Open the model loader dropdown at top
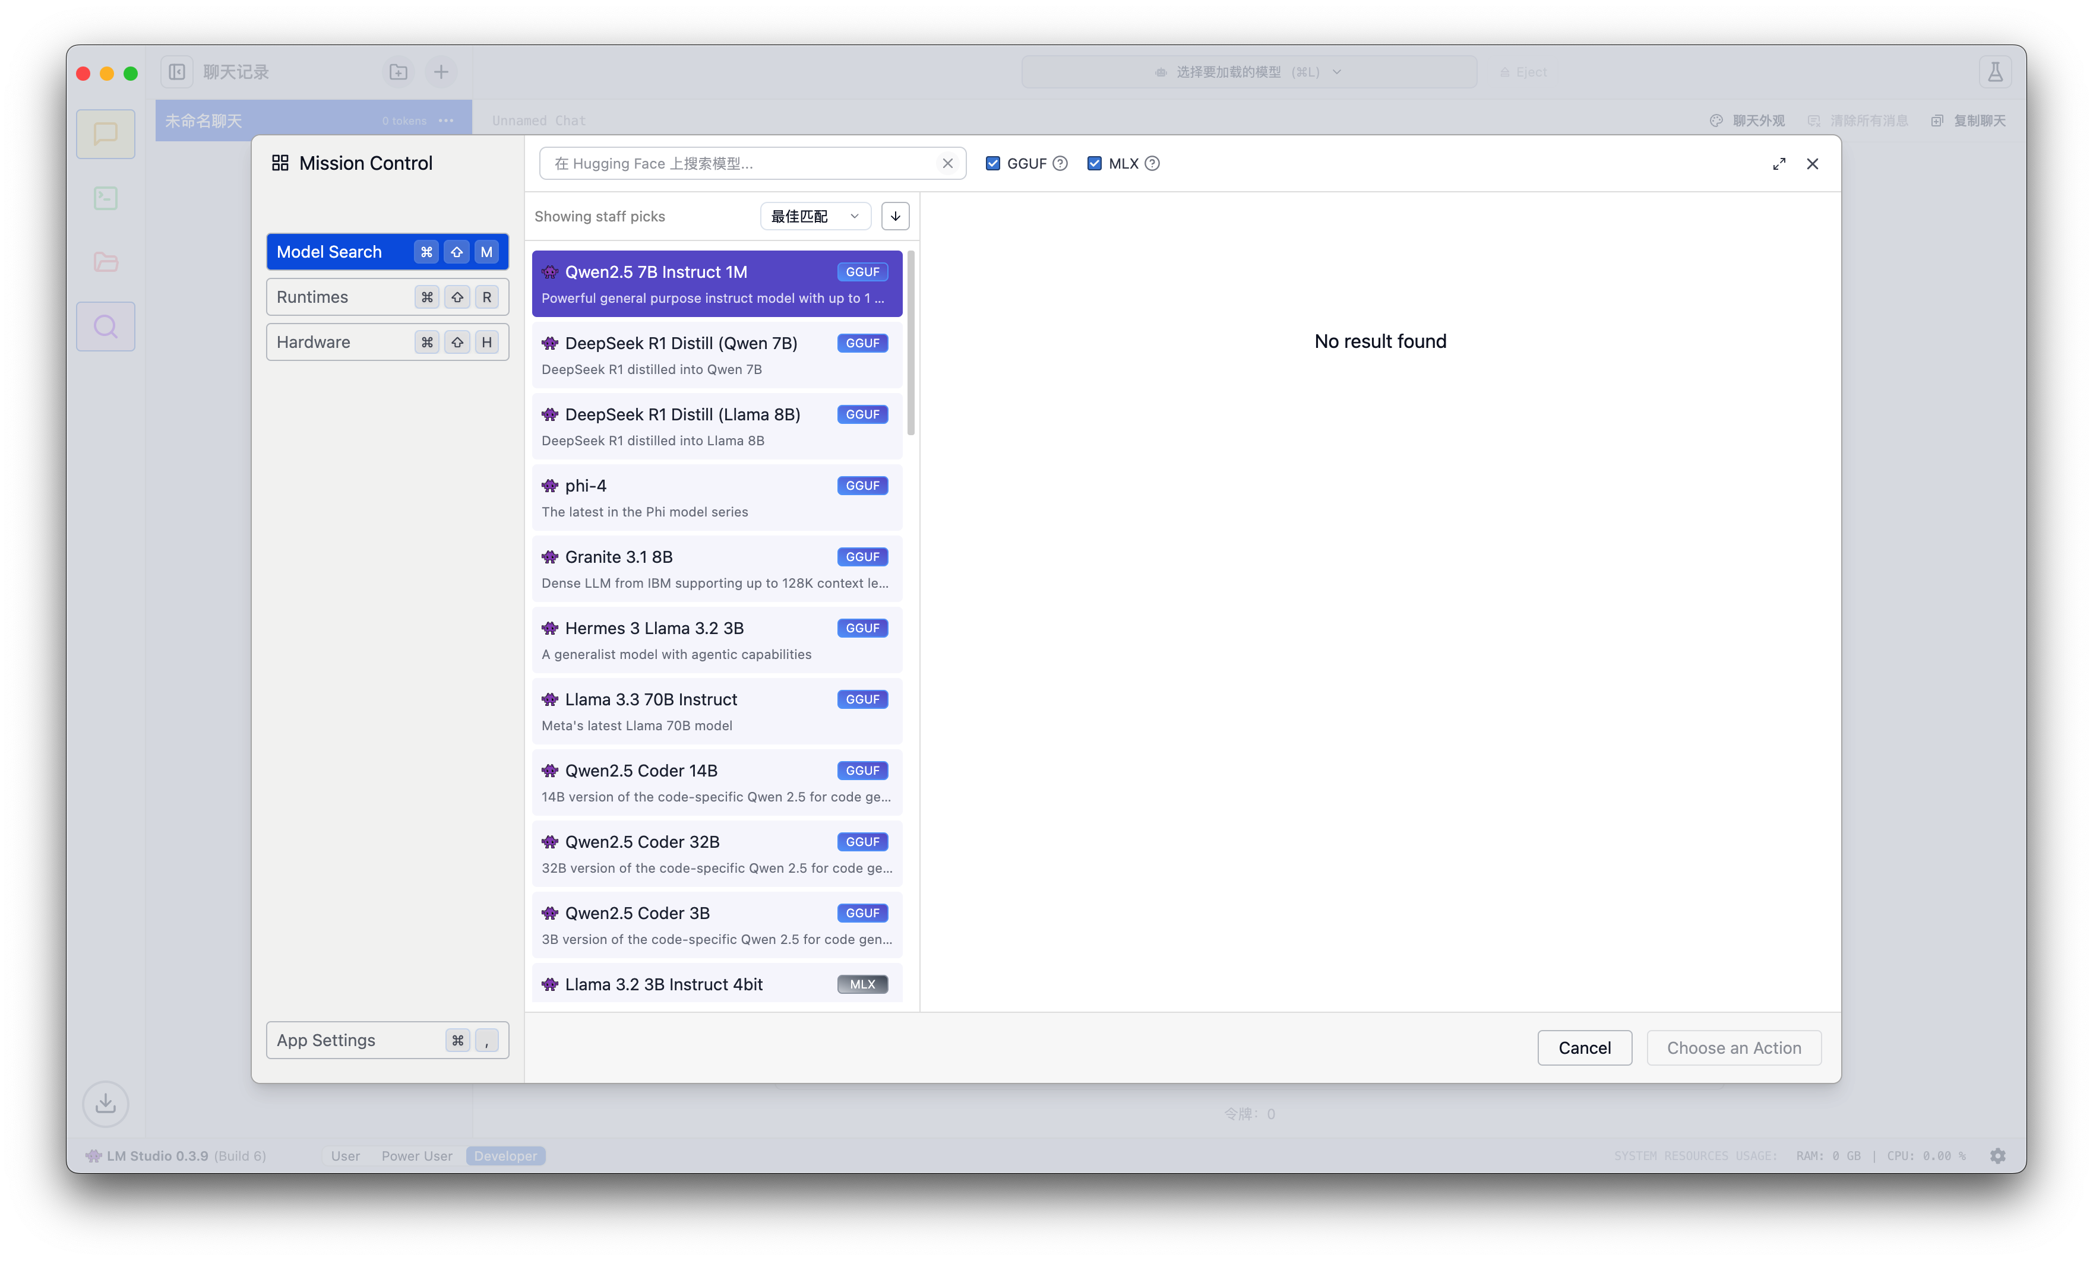 click(1248, 72)
